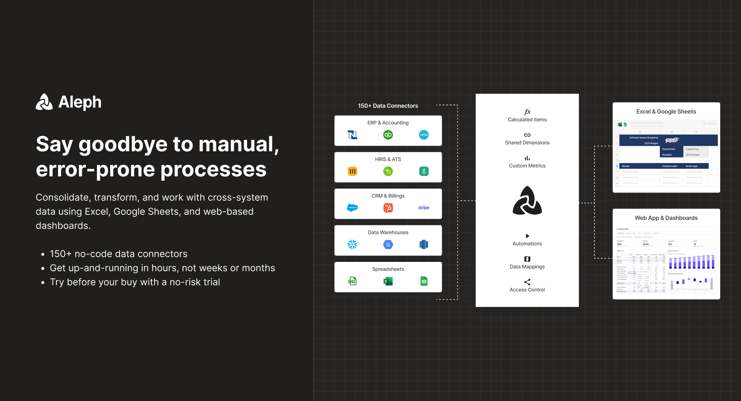Click the Aleph logo beside the brand name
Screen dimensions: 741x401
pyautogui.click(x=44, y=102)
